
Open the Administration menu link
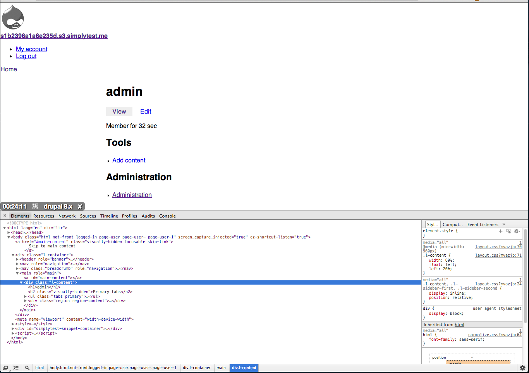coord(132,195)
